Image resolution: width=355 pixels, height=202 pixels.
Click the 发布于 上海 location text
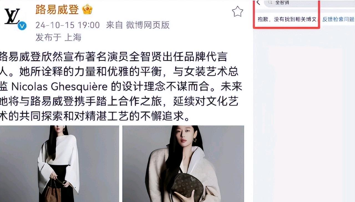pos(59,37)
